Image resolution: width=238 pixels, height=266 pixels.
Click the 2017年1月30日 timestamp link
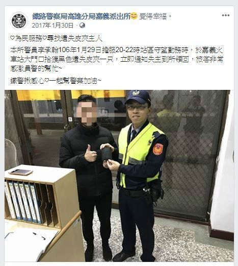(x=52, y=26)
